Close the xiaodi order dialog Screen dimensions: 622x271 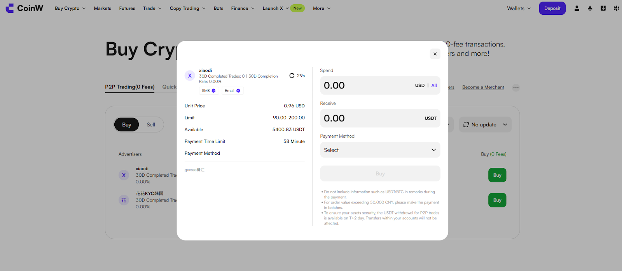pyautogui.click(x=435, y=54)
